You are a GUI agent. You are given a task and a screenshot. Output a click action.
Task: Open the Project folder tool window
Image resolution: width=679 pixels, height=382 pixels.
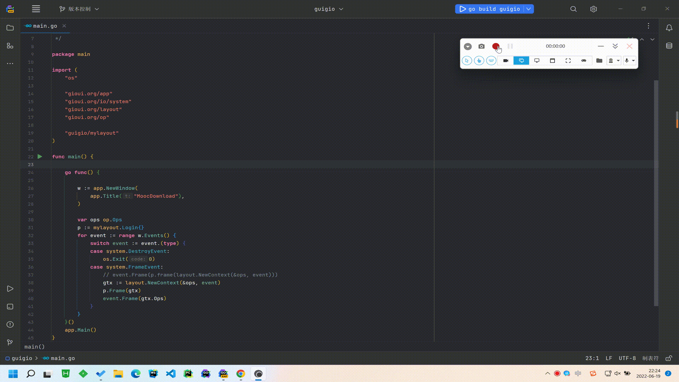coord(10,28)
